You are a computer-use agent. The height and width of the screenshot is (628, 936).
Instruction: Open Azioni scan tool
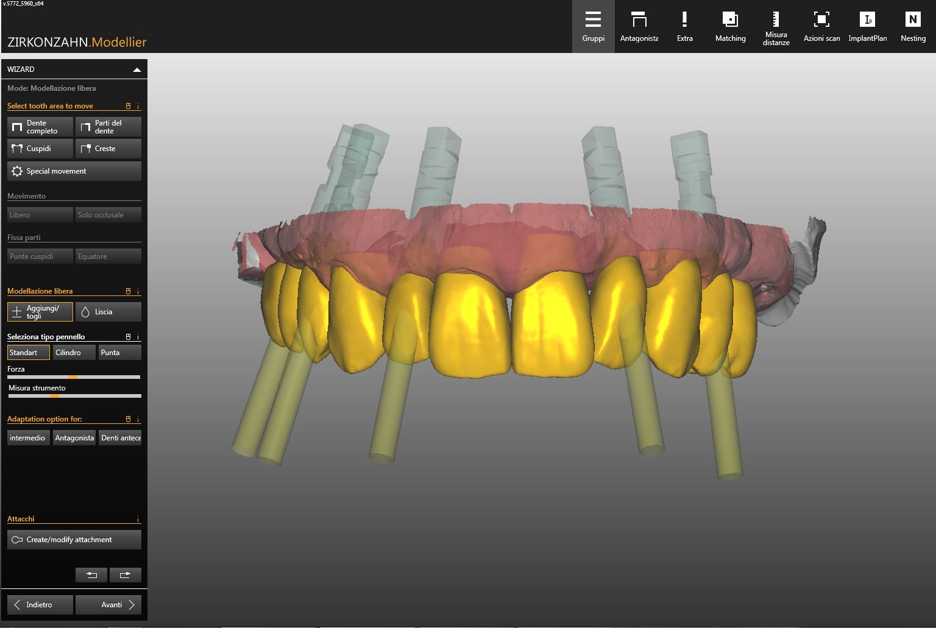(821, 27)
